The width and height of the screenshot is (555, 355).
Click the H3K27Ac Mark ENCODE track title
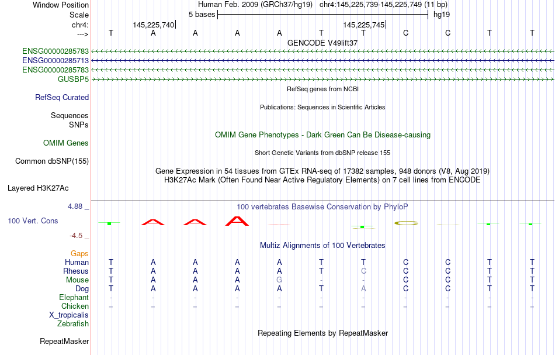[x=322, y=180]
